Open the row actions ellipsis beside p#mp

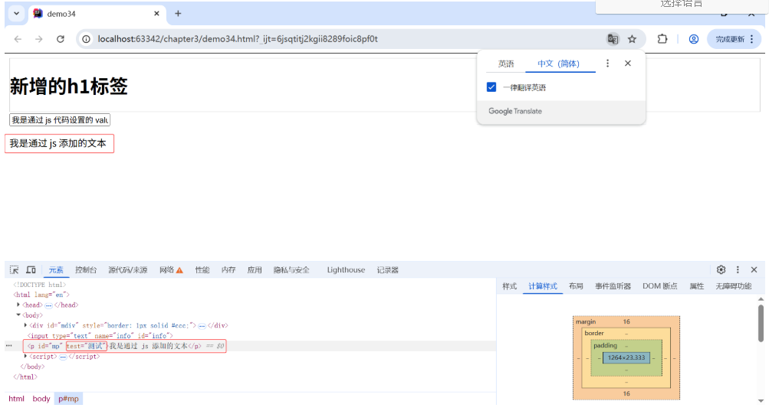coord(9,346)
